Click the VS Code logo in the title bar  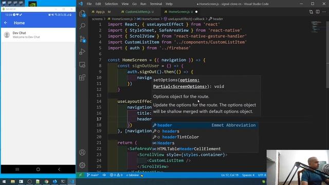click(81, 4)
